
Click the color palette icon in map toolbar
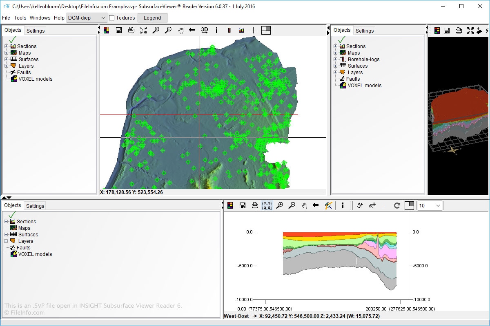(x=106, y=30)
